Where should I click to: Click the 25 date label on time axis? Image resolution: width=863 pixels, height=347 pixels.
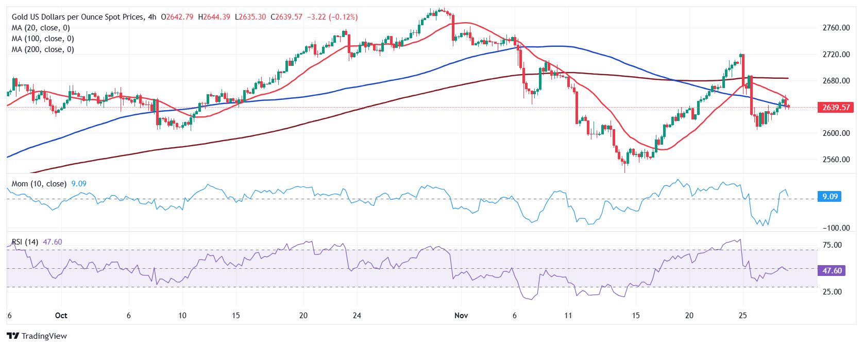point(742,315)
